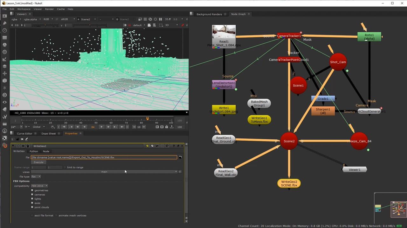Enable the ascii file format option

click(32, 216)
